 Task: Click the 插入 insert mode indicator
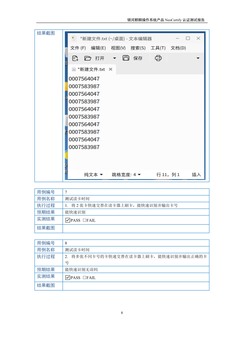[196, 174]
